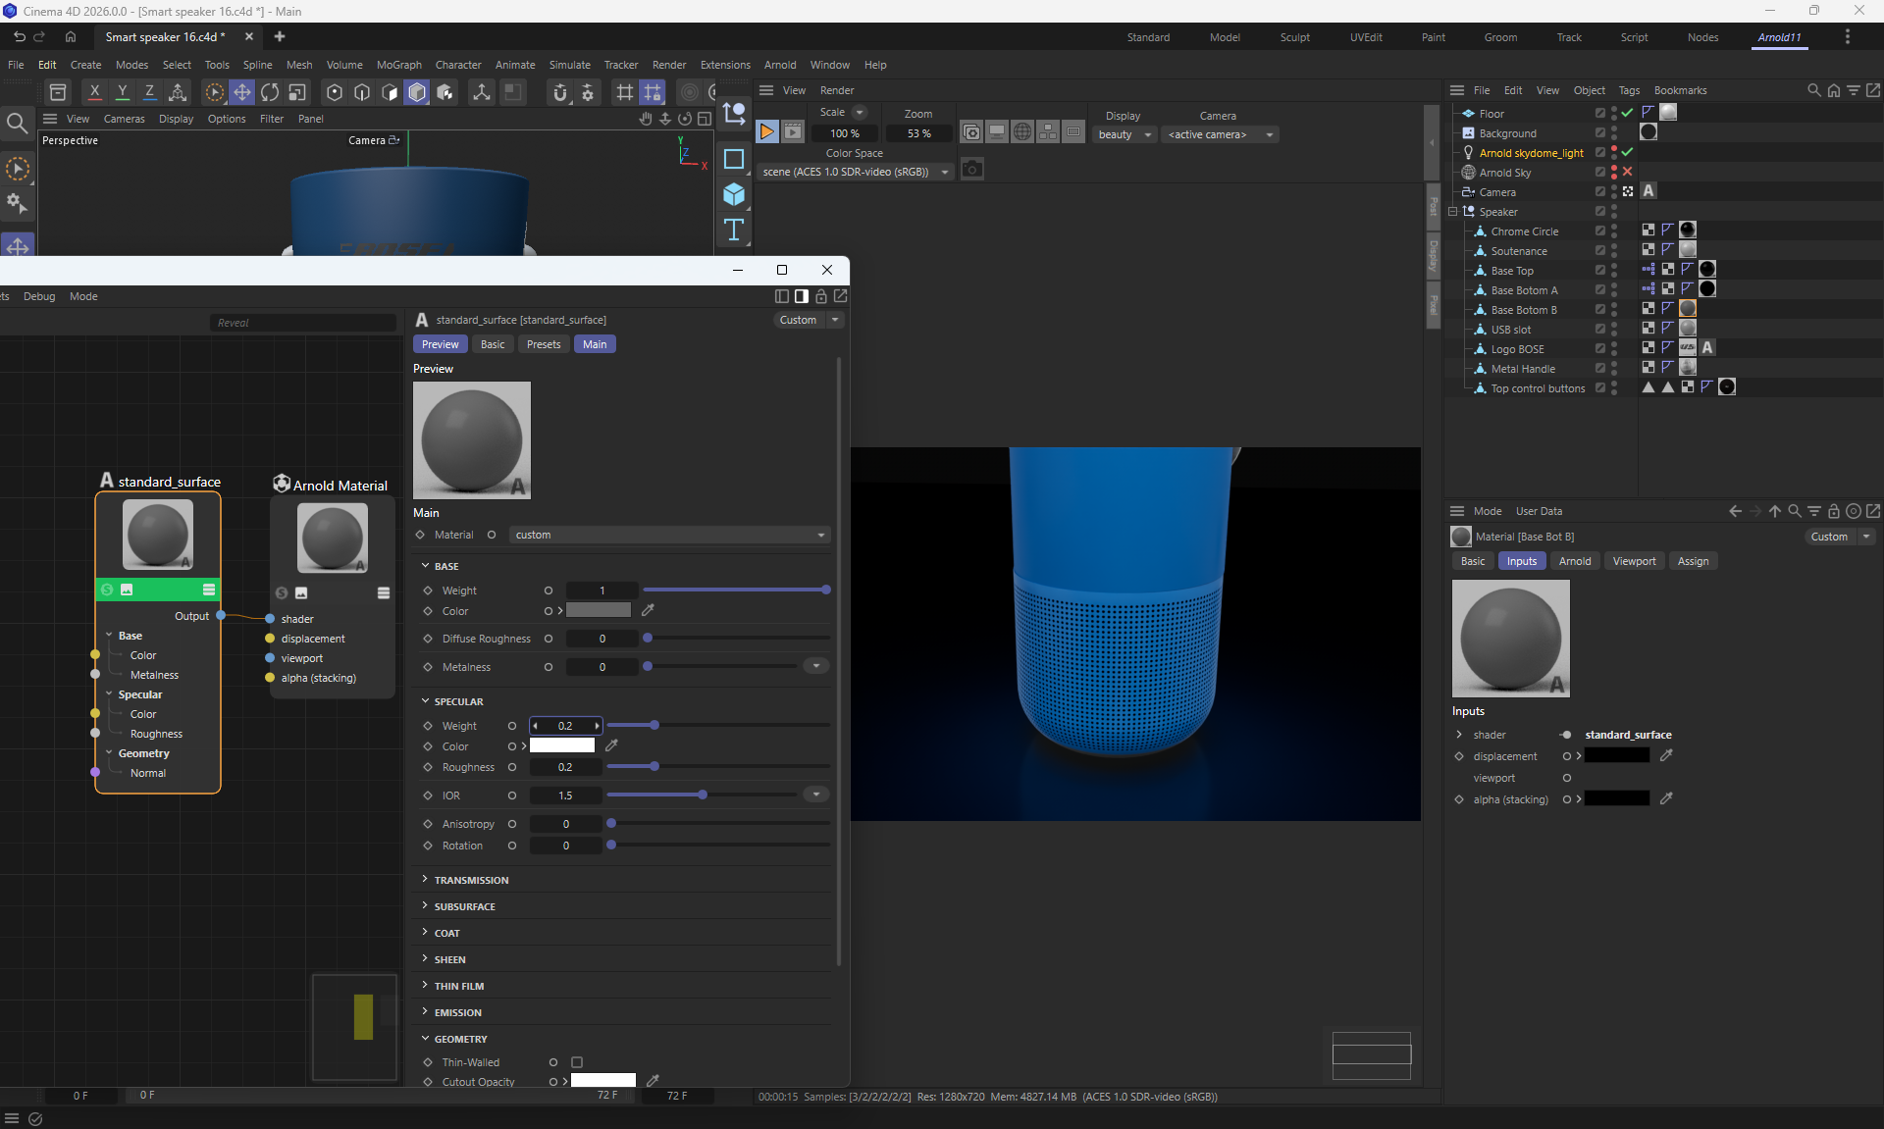Open the Material custom dropdown
Screen dimensions: 1884x1129
point(670,535)
